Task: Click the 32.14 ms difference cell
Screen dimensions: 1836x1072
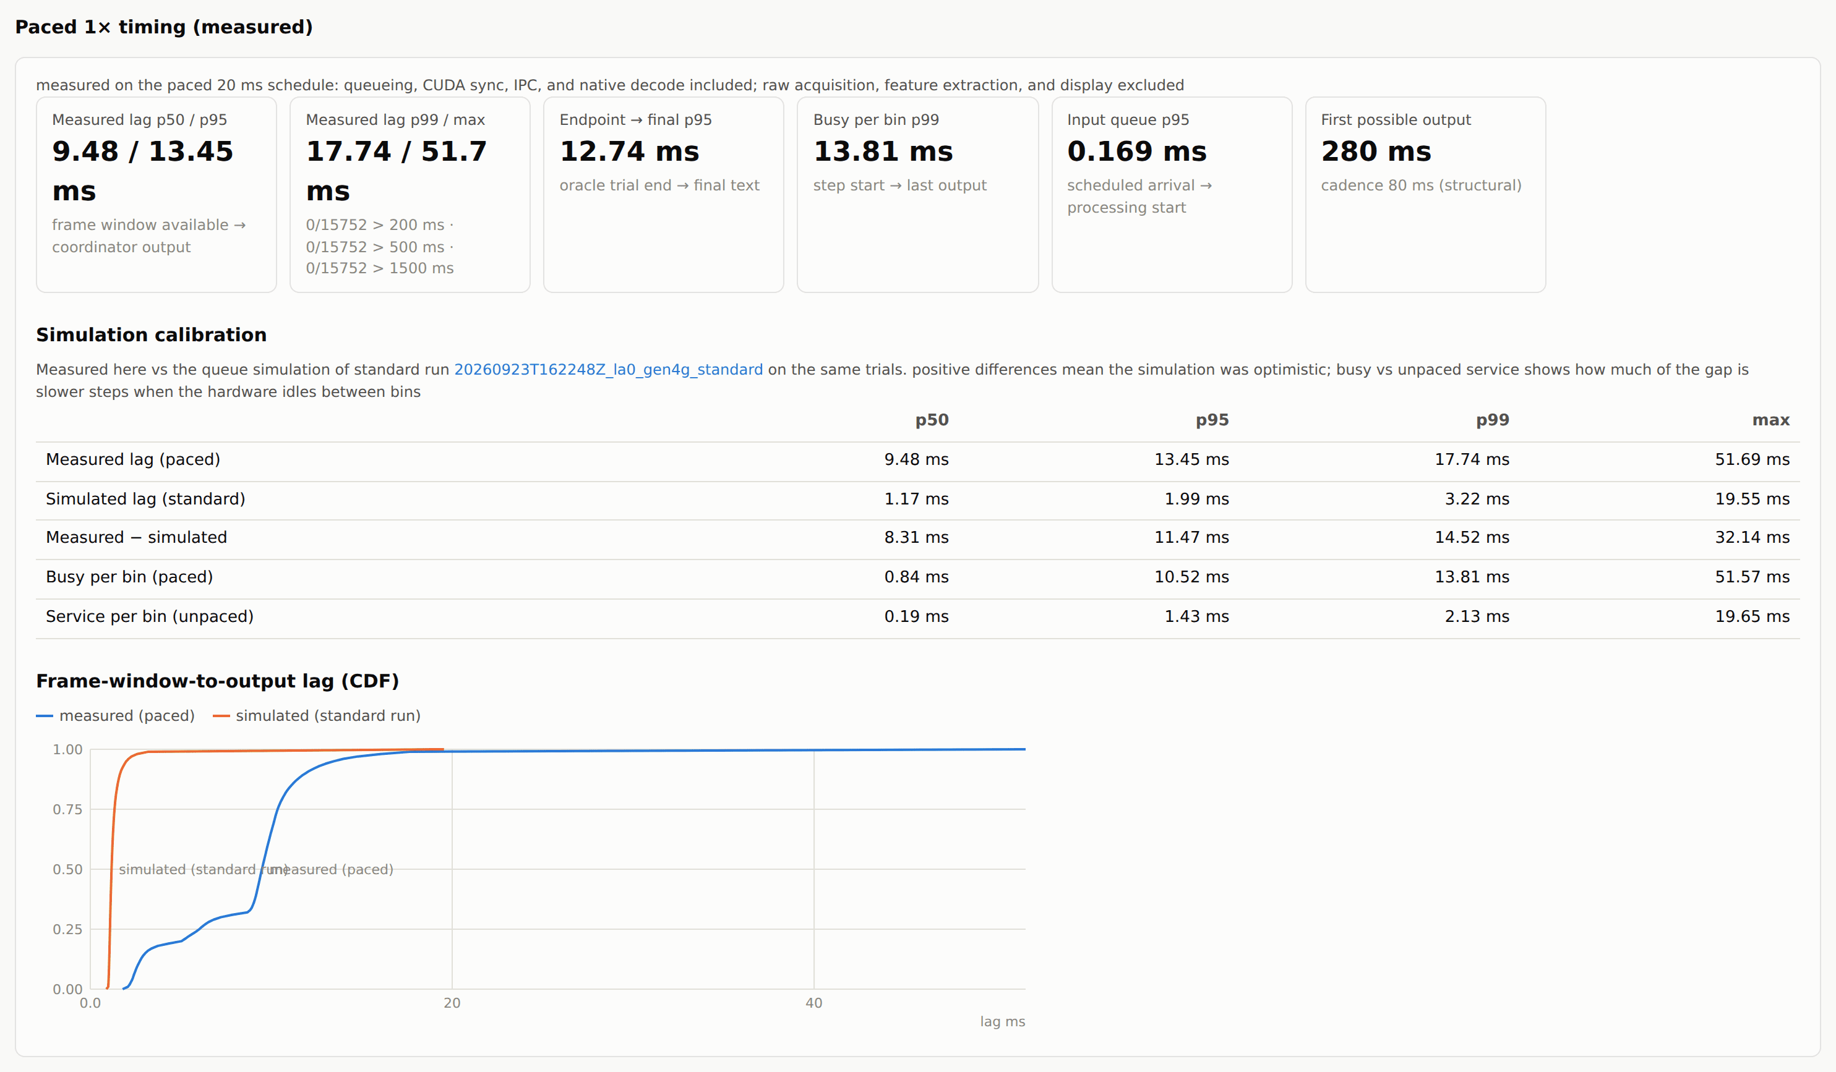Action: [x=1752, y=537]
